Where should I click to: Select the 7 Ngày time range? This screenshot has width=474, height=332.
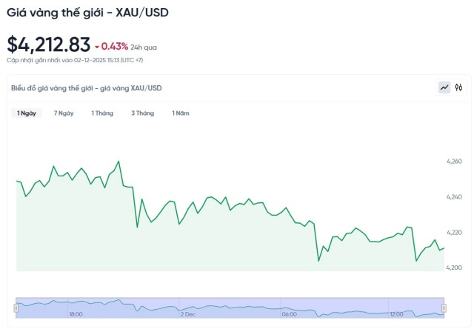click(64, 113)
